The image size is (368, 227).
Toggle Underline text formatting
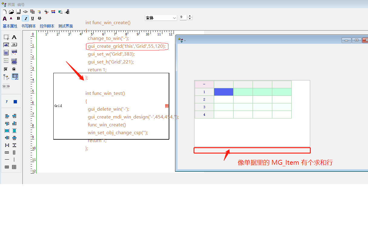click(32, 18)
